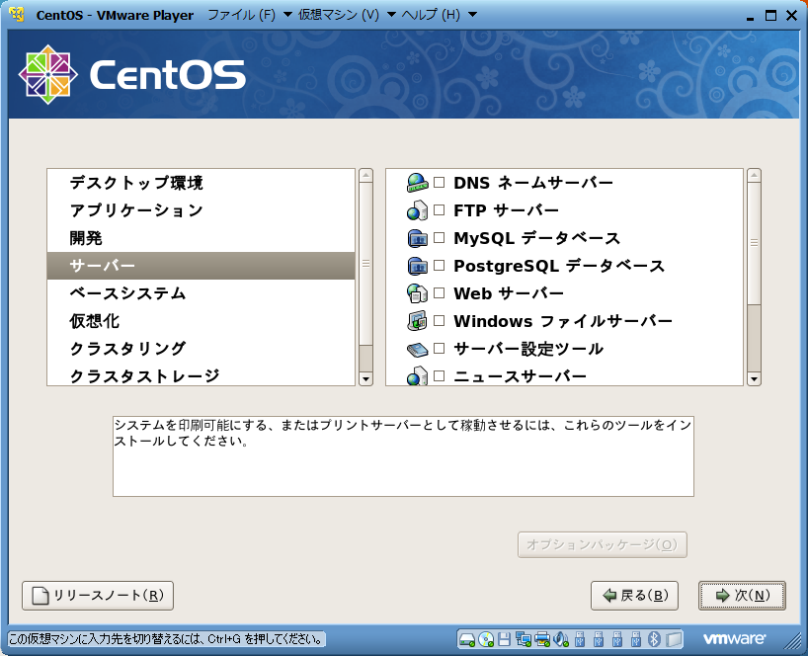Click the 戻る(B) back button
The height and width of the screenshot is (656, 808).
click(634, 596)
